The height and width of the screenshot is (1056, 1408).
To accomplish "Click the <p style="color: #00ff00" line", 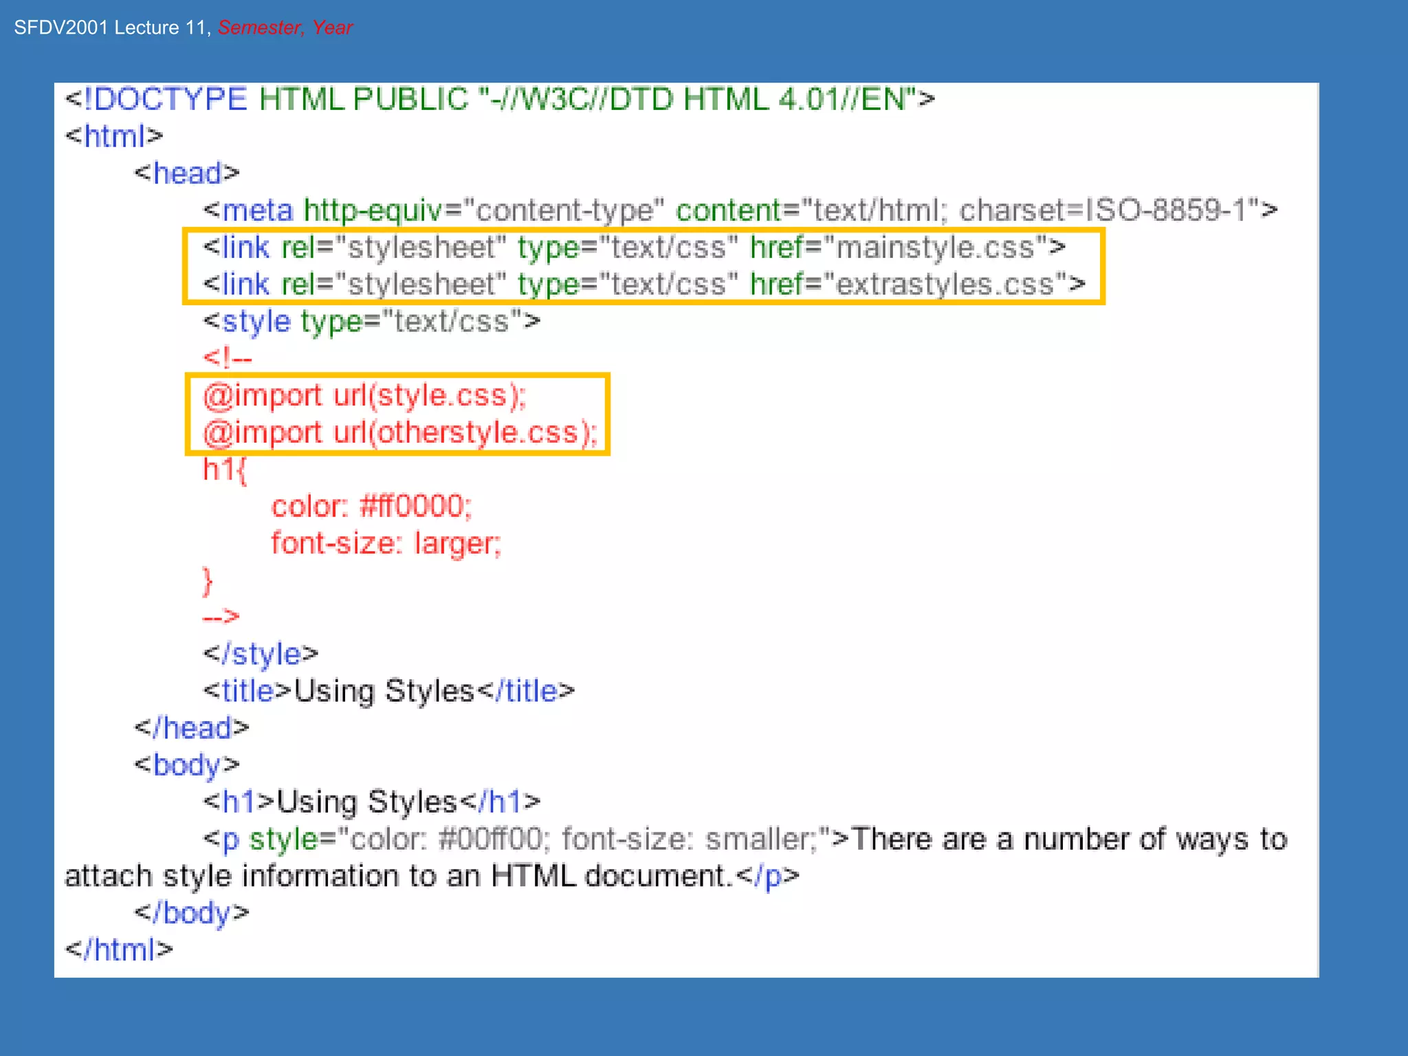I will tap(745, 839).
